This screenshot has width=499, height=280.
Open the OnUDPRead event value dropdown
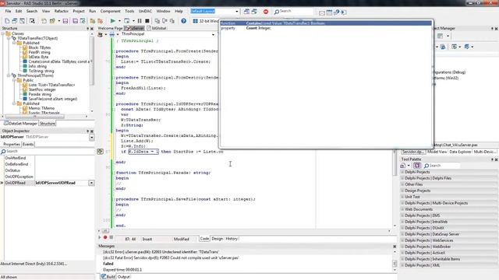pyautogui.click(x=92, y=183)
